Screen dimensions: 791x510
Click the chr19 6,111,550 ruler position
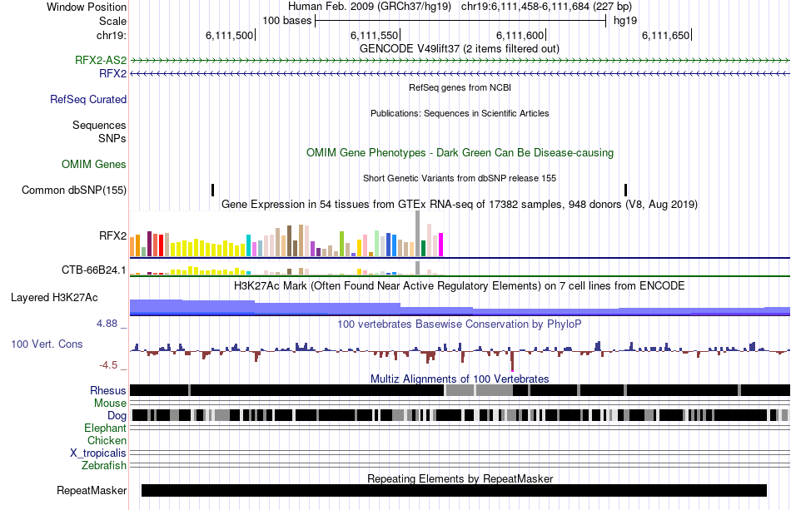[376, 35]
